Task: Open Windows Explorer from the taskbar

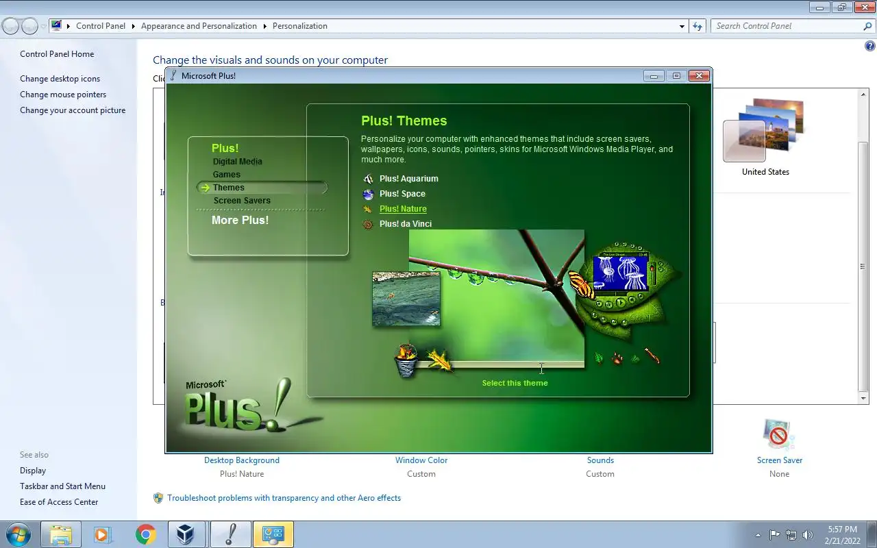Action: click(x=61, y=534)
